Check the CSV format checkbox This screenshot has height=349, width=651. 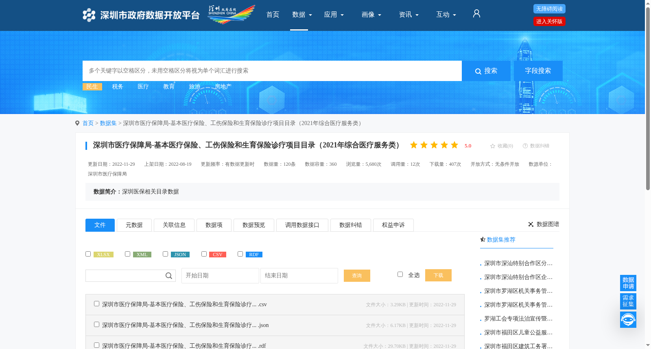point(204,254)
